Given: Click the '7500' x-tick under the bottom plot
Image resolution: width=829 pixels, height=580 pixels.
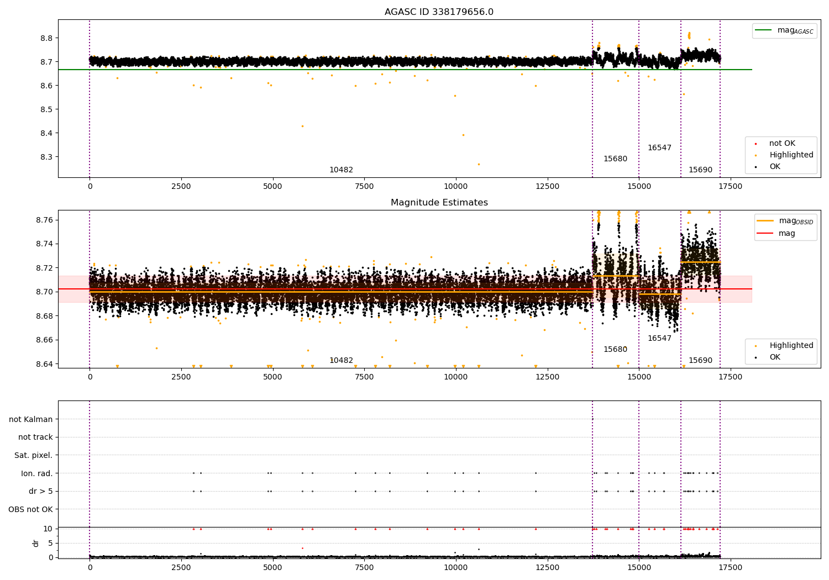Looking at the screenshot, I should [x=364, y=568].
